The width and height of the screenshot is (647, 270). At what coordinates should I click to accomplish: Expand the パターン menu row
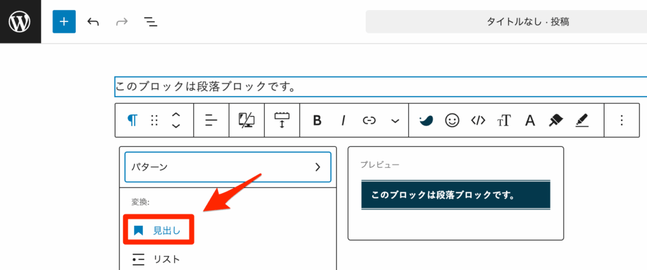point(227,167)
